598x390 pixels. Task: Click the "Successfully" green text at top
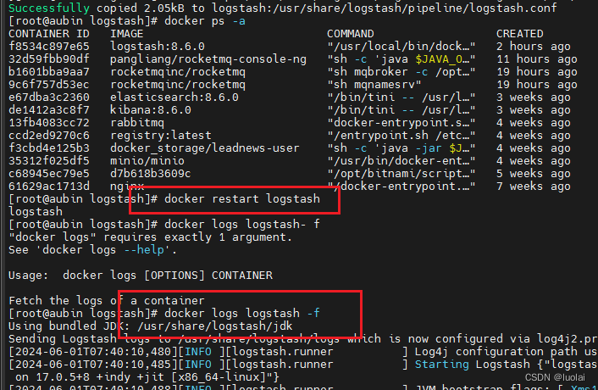coord(49,8)
